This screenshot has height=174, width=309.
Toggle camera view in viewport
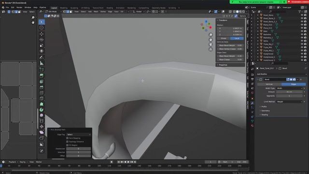point(211,44)
